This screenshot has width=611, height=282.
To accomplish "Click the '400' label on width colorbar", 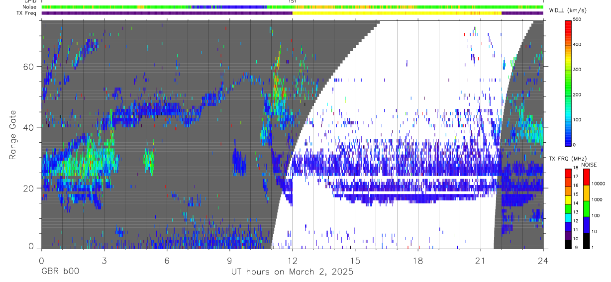I will tap(578, 45).
